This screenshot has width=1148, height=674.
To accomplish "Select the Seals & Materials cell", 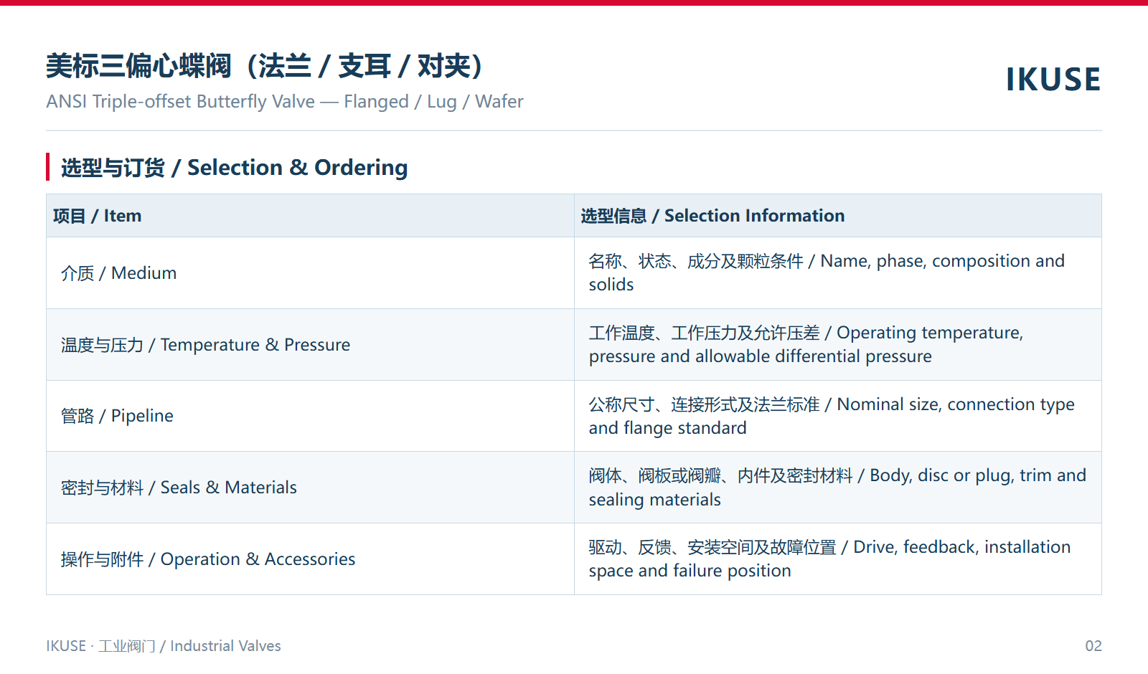I will [x=310, y=488].
